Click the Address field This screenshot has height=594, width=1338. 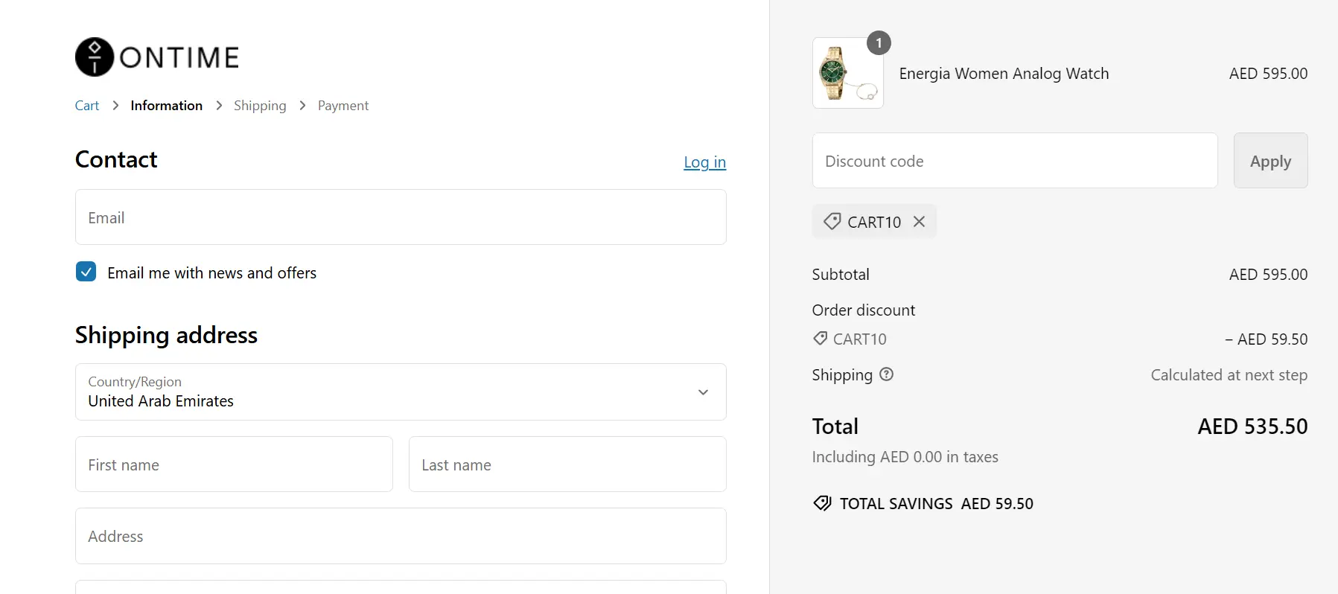tap(401, 536)
